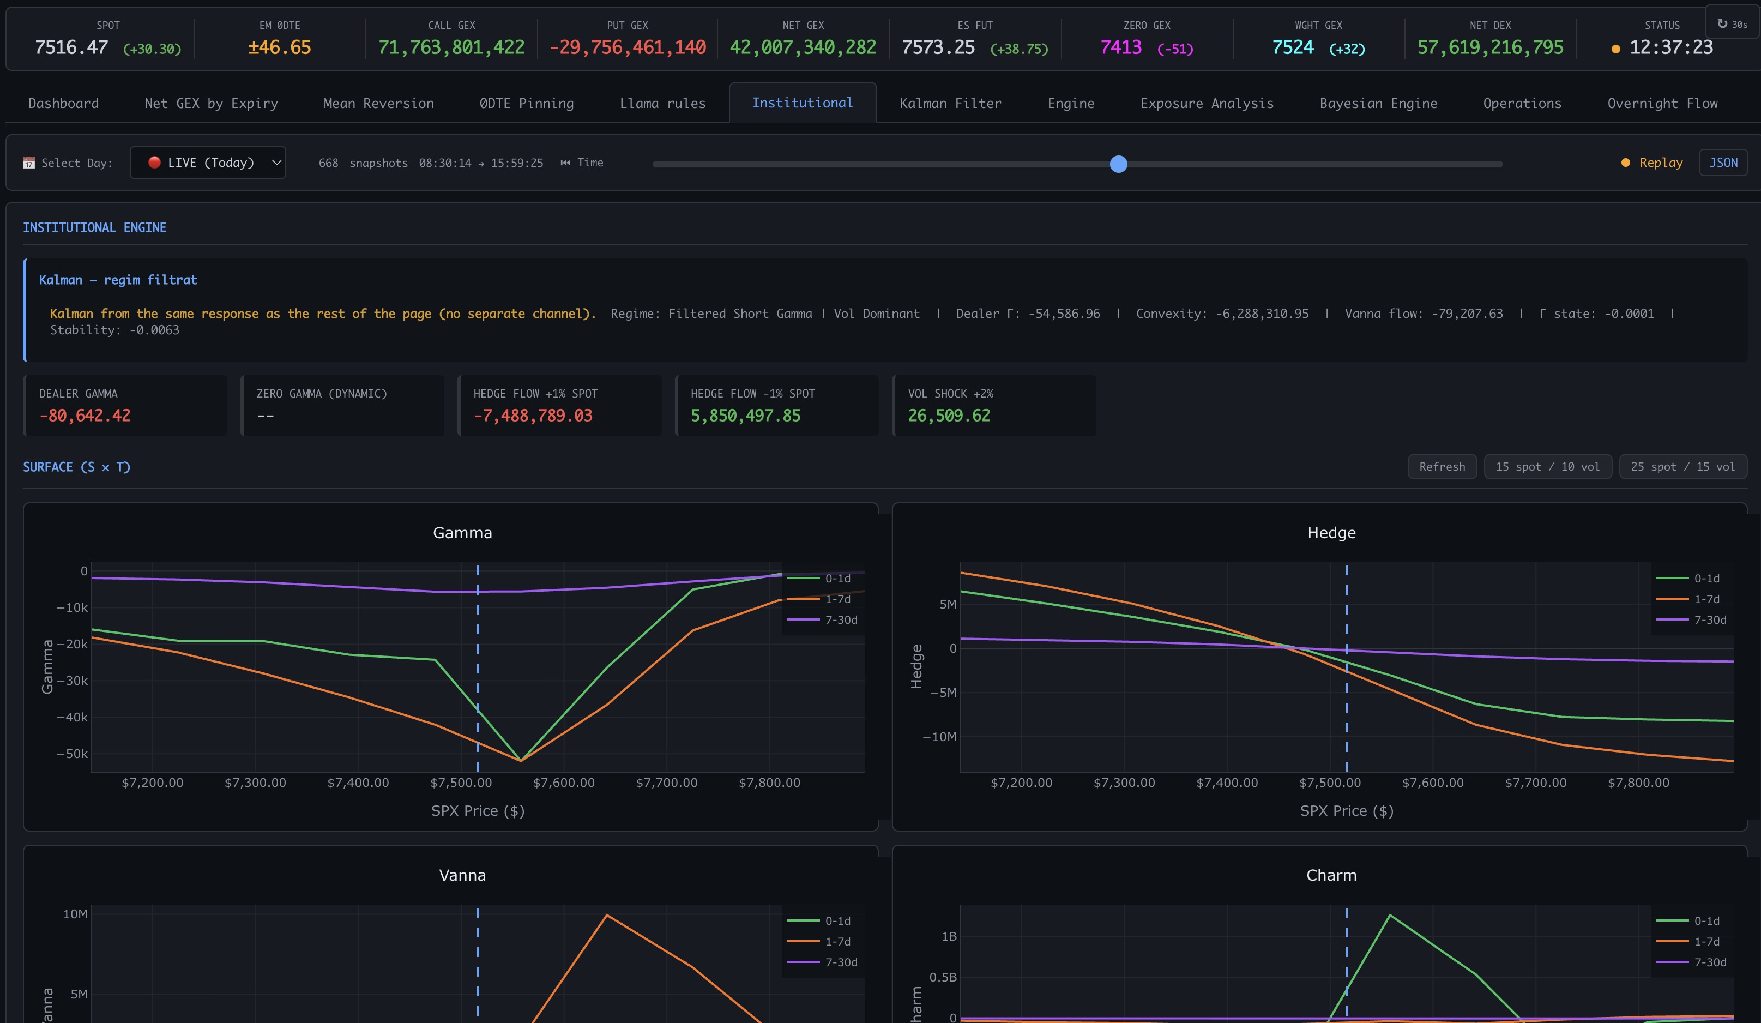Open the LIVE (Today) day dropdown
The height and width of the screenshot is (1023, 1761).
(208, 162)
